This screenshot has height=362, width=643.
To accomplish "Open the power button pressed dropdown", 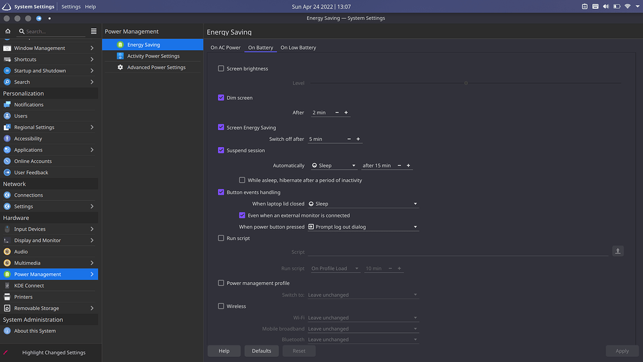I will [362, 227].
